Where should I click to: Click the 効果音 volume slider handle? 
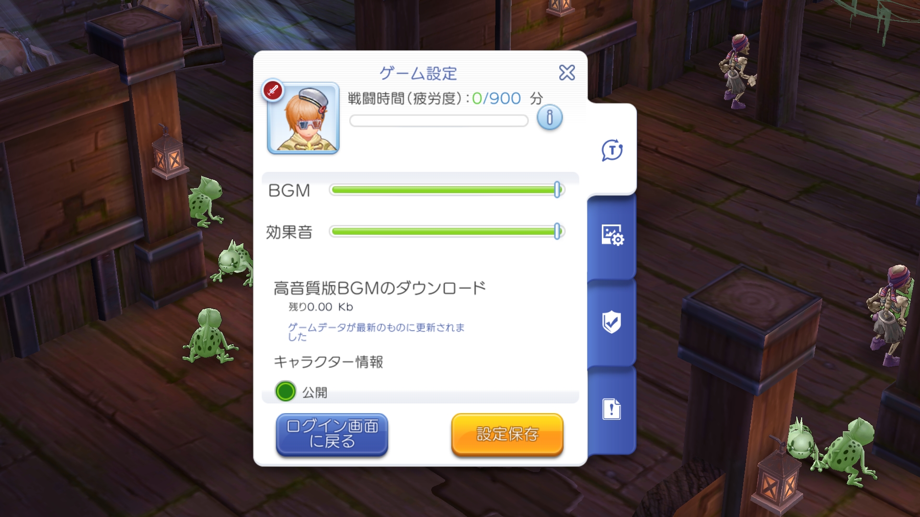(557, 232)
